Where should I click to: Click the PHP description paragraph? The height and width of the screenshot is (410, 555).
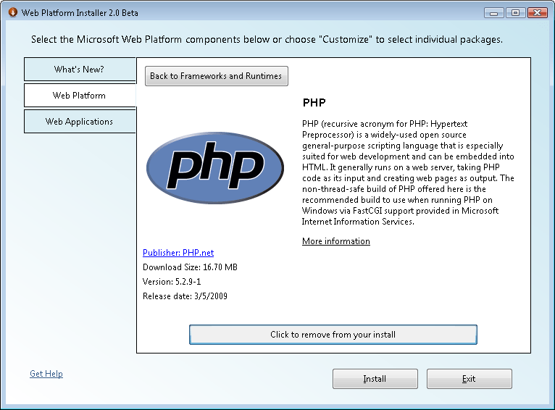(x=408, y=172)
